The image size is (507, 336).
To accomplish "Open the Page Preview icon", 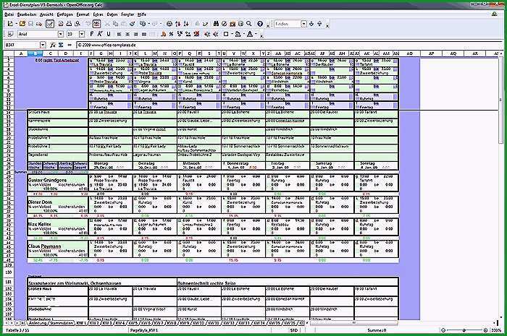I will [77, 24].
